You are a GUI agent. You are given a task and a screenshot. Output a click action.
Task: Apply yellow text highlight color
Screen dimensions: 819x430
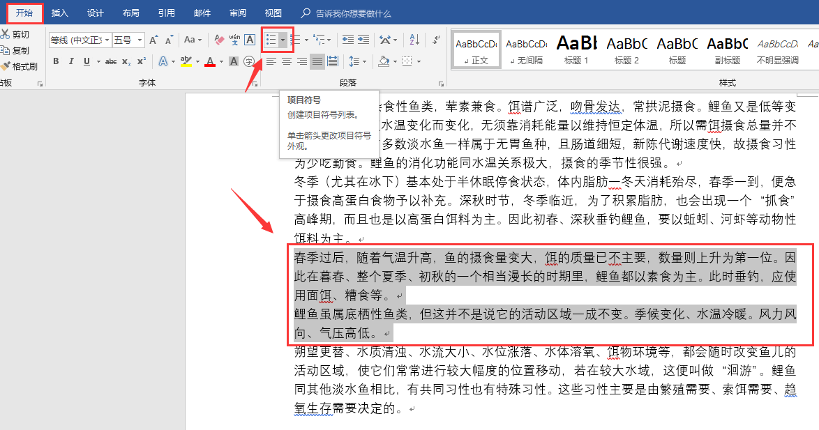(x=186, y=61)
